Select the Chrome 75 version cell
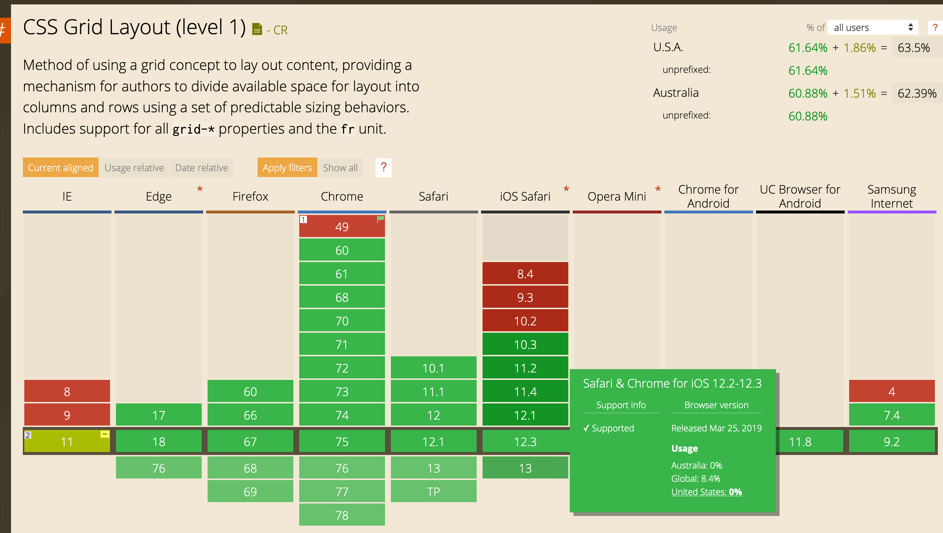Image resolution: width=943 pixels, height=533 pixels. tap(342, 441)
